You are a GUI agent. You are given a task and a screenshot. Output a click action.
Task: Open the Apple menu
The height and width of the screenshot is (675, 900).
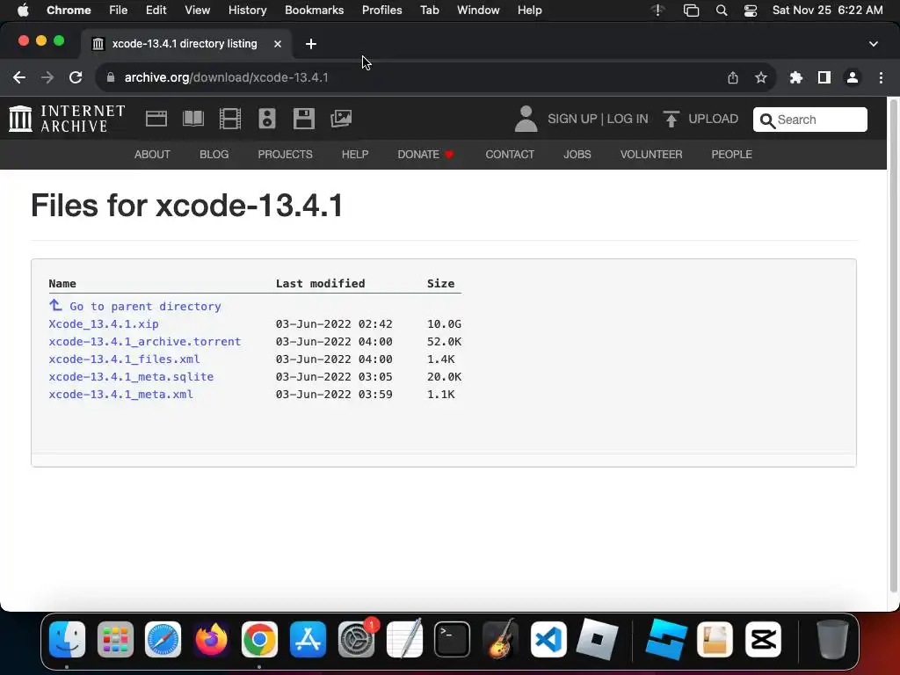coord(23,11)
